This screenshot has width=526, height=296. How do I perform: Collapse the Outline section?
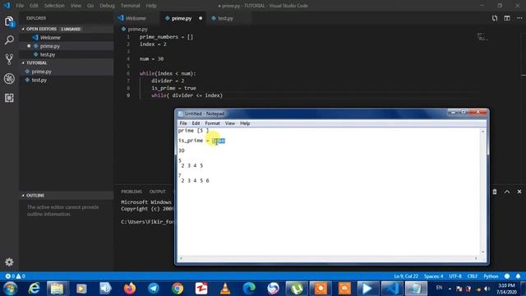coord(35,196)
